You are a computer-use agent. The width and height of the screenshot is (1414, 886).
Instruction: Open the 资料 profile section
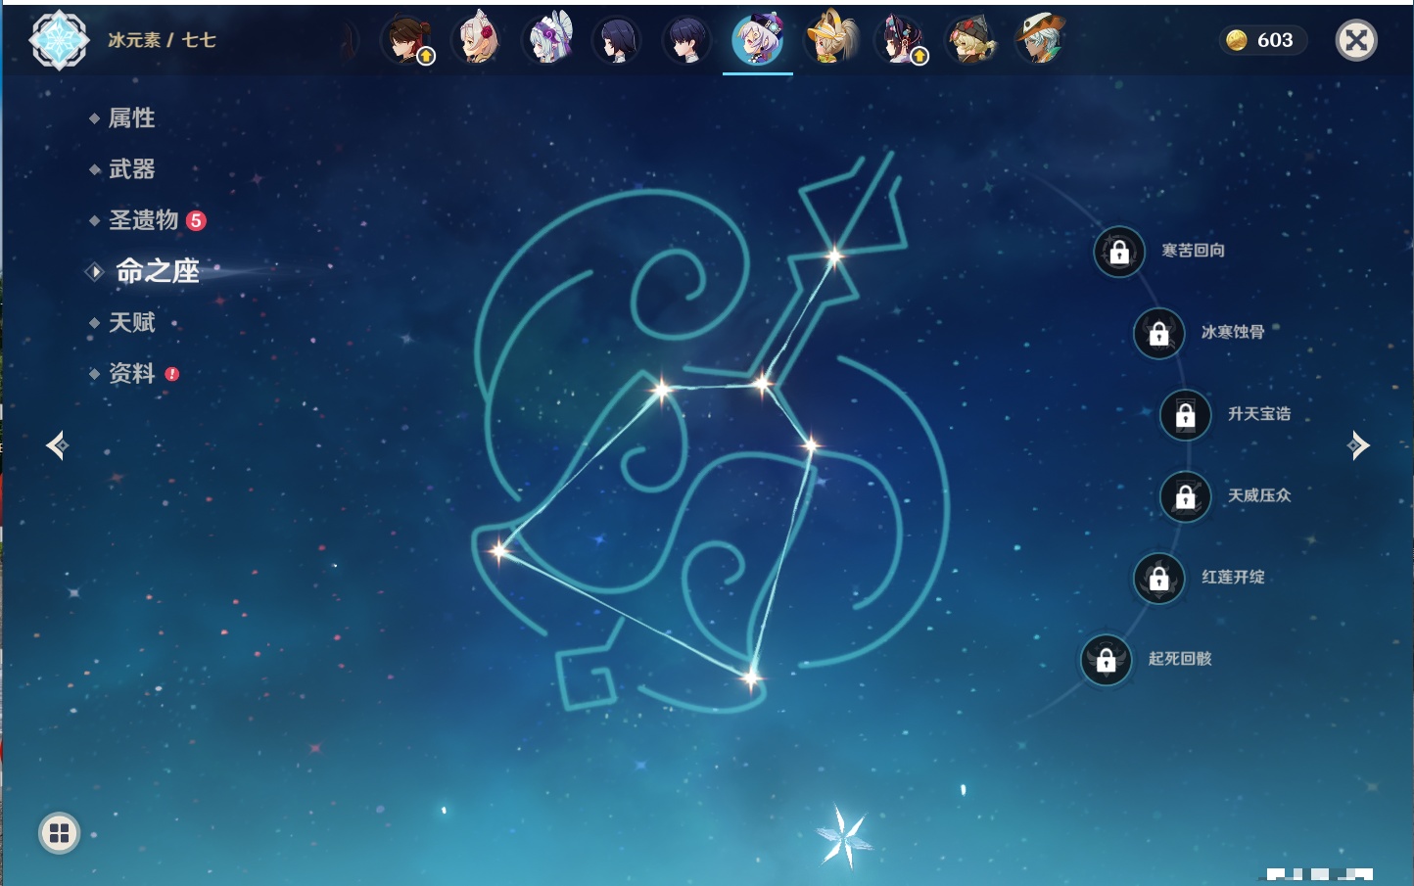click(131, 373)
